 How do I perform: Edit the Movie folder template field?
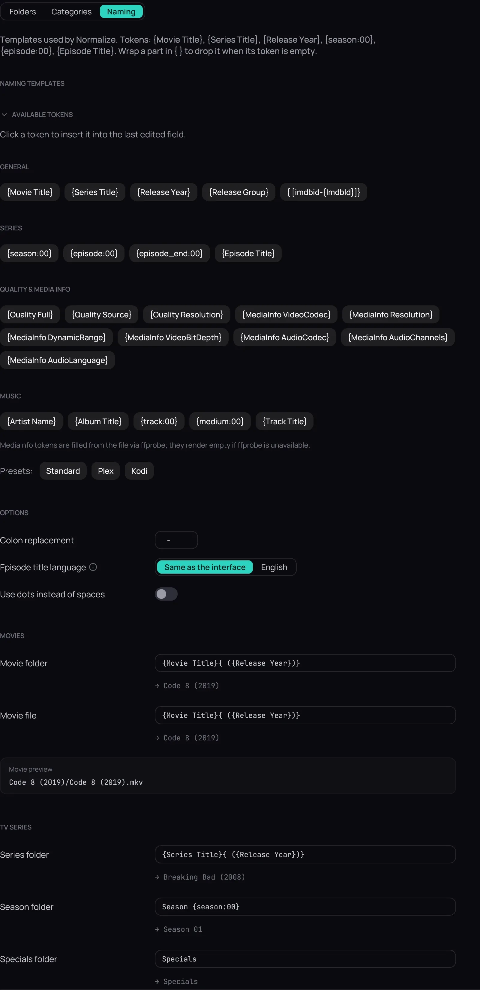pos(305,663)
